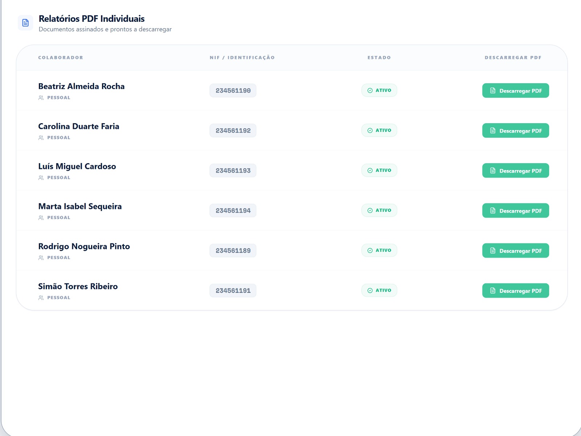Click the Ativo status badge for Beatriz
The height and width of the screenshot is (436, 581).
coord(379,90)
